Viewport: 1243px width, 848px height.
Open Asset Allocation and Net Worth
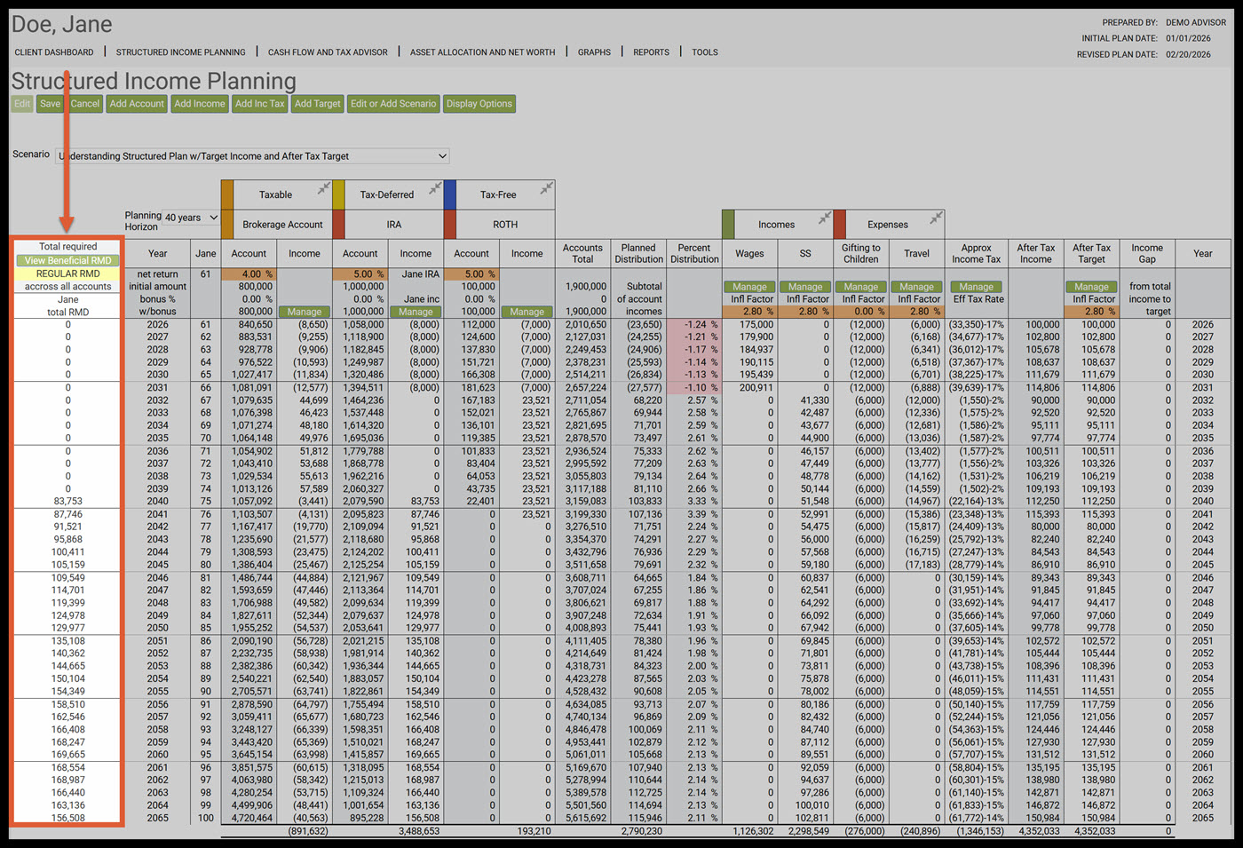(x=482, y=52)
